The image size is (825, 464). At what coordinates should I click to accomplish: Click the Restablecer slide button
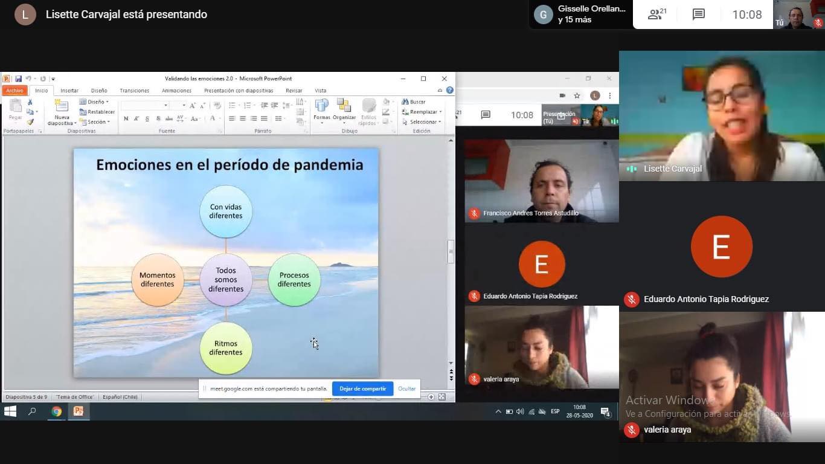point(97,112)
